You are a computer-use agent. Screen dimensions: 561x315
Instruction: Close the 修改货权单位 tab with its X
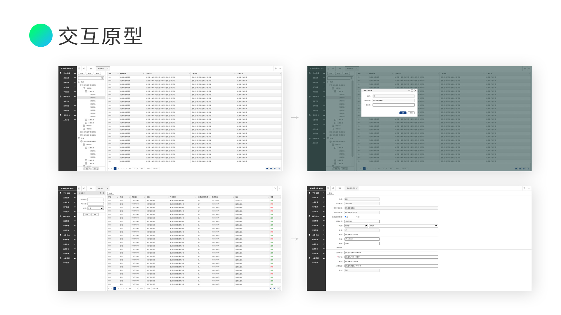tap(357, 188)
